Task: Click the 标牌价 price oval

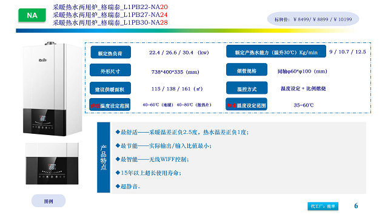Action: [x=313, y=19]
